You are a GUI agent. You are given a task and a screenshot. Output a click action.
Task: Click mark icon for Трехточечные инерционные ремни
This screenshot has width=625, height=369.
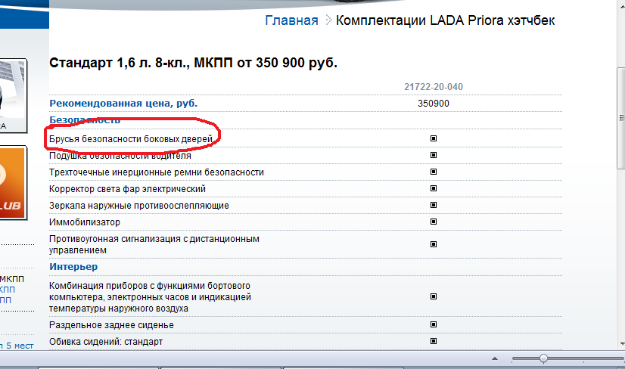tap(434, 172)
